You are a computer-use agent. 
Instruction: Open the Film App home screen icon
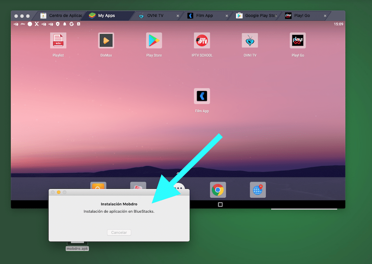click(202, 96)
